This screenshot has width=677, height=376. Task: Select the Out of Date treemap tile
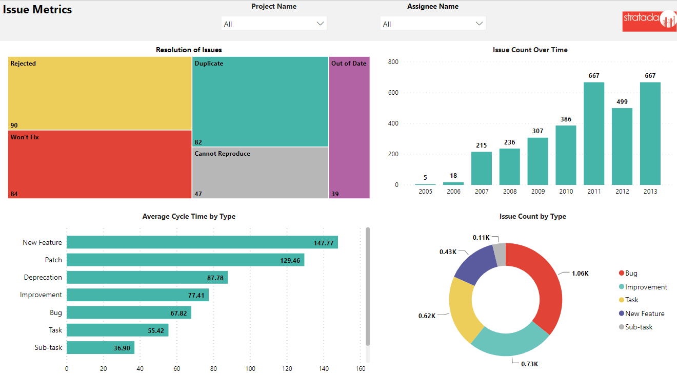[349, 128]
